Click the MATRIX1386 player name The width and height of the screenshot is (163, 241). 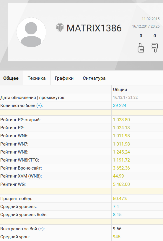pyautogui.click(x=94, y=28)
